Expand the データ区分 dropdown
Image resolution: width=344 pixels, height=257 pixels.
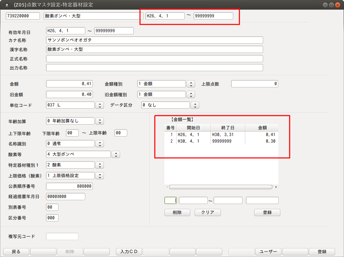[195, 105]
